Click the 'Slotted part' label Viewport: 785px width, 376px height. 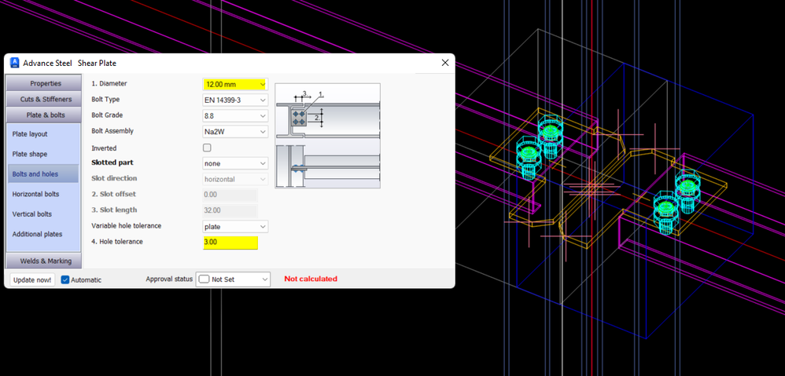(112, 162)
